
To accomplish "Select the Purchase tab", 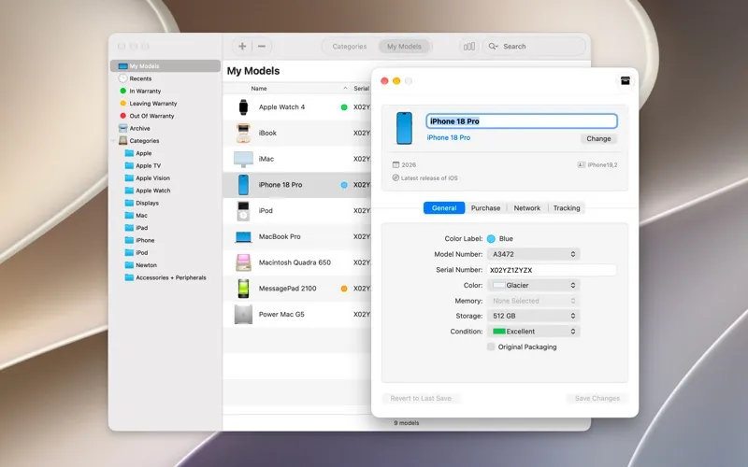I will [485, 207].
